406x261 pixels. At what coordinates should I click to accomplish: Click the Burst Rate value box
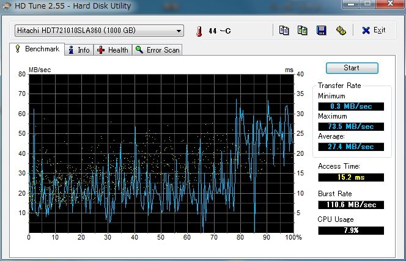(x=351, y=204)
